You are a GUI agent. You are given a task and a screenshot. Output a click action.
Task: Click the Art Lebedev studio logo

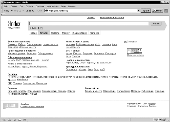tap(11, 106)
